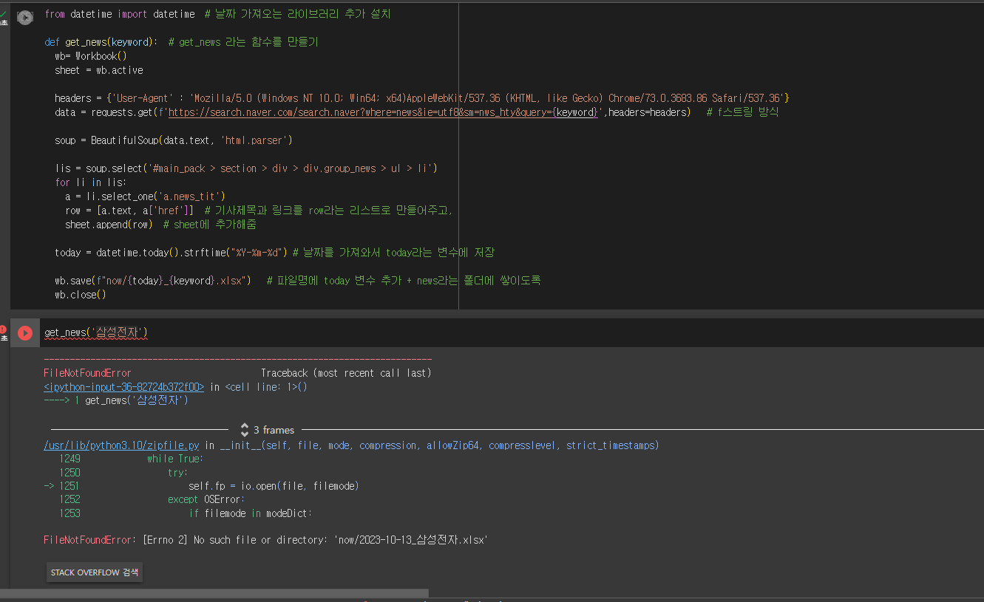Screen dimensions: 984x602
Task: Click traceback line 1250 'try:'
Action: coord(177,473)
